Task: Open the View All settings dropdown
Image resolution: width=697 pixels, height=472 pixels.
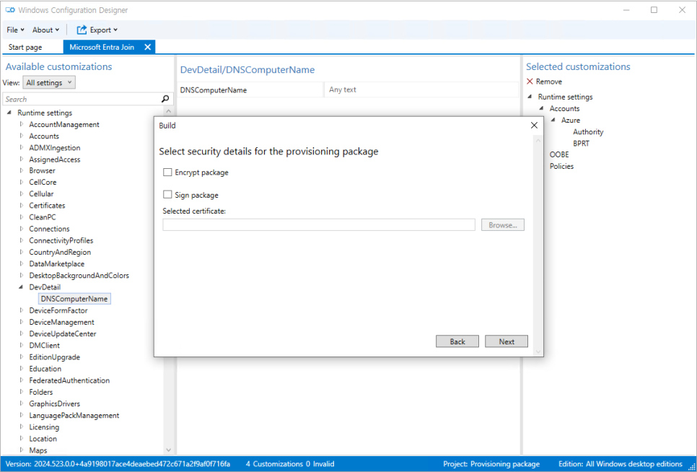Action: (x=49, y=83)
